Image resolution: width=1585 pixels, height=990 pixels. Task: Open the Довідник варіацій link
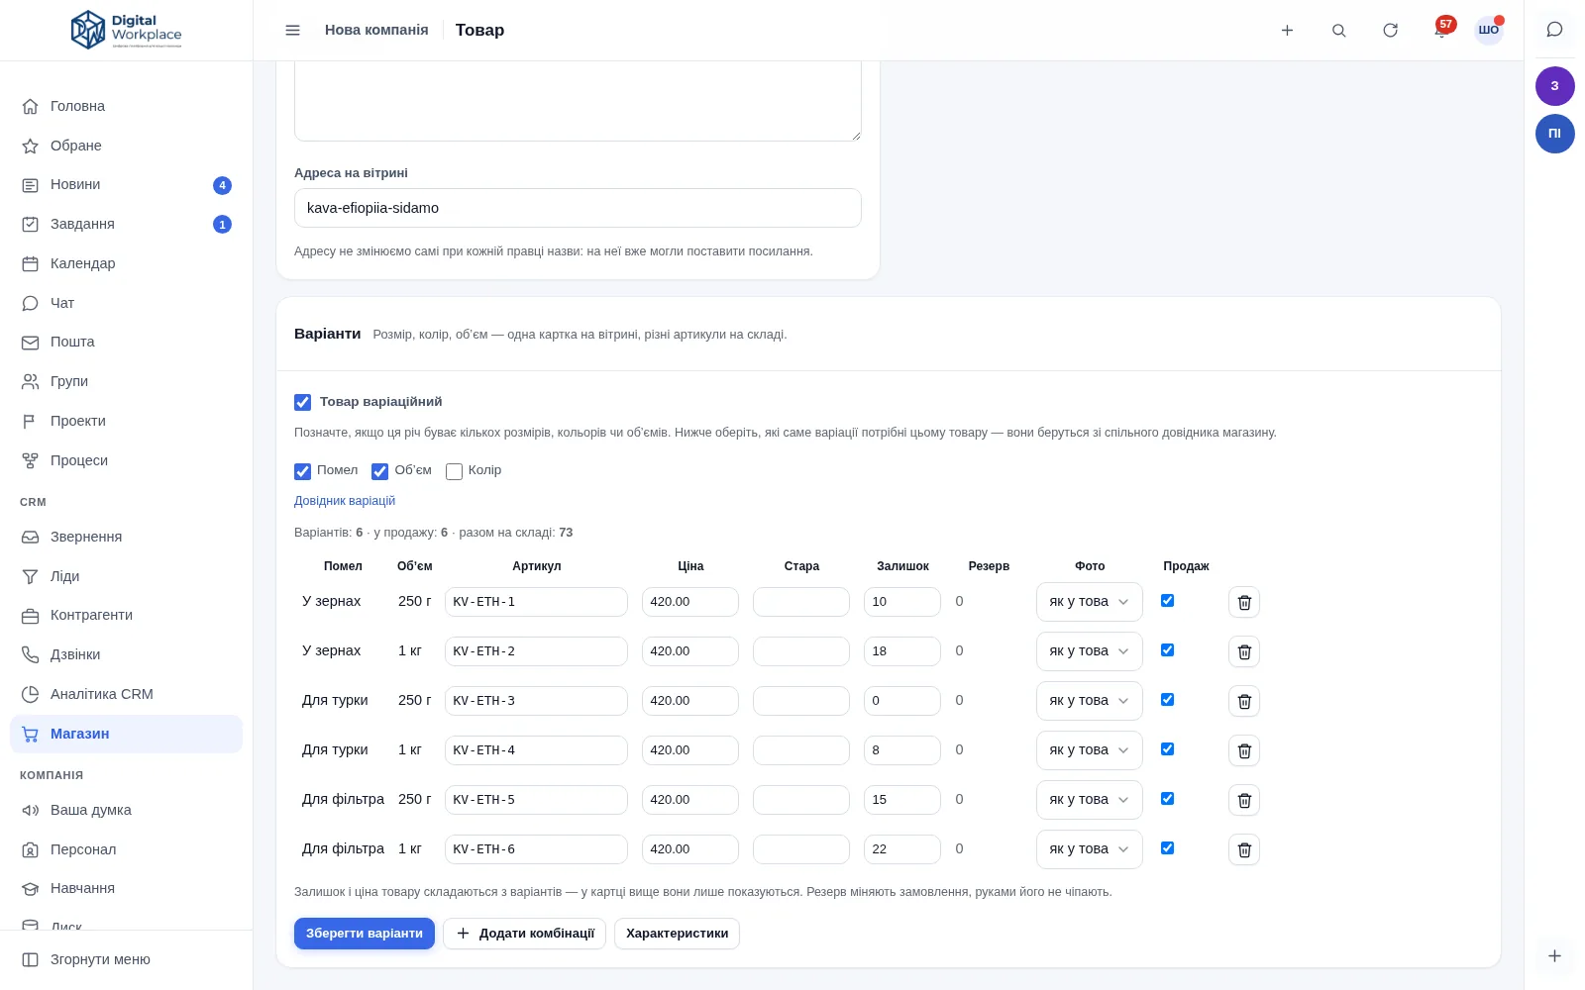(345, 501)
